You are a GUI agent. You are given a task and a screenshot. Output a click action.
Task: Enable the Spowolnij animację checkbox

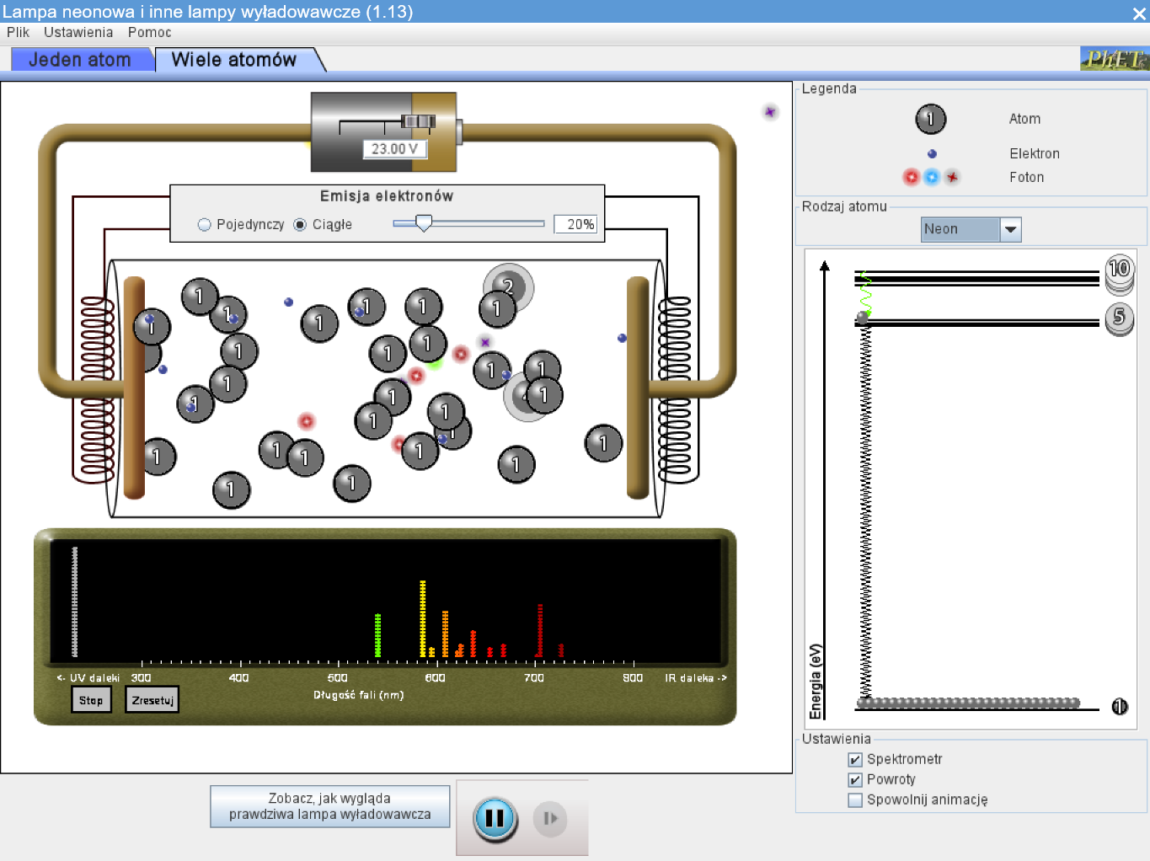point(855,800)
